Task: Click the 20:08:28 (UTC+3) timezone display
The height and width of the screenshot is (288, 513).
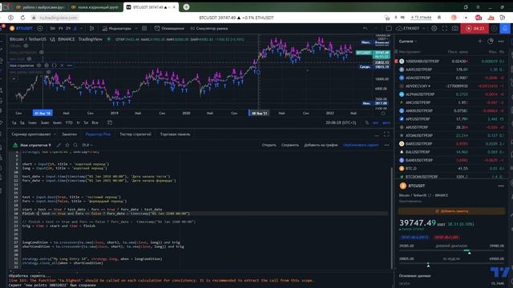Action: click(341, 122)
